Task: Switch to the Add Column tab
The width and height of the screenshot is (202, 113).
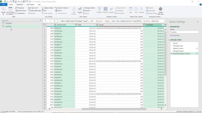Action: click(x=30, y=4)
